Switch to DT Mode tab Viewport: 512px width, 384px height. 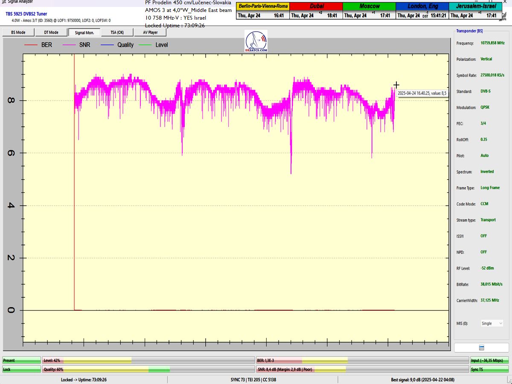(x=51, y=32)
